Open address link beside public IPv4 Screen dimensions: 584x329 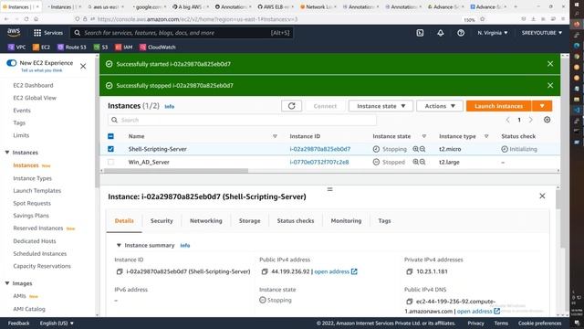point(336,271)
